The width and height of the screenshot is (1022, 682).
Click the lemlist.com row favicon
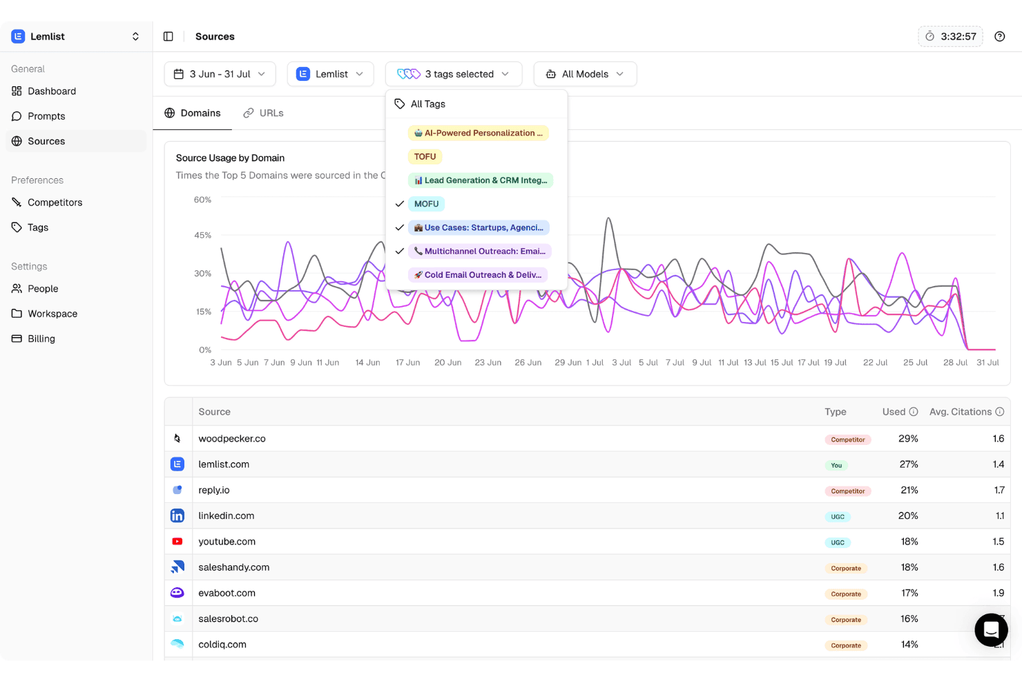pyautogui.click(x=177, y=464)
